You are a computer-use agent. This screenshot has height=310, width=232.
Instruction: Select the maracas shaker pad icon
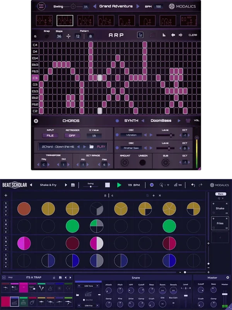point(41,288)
